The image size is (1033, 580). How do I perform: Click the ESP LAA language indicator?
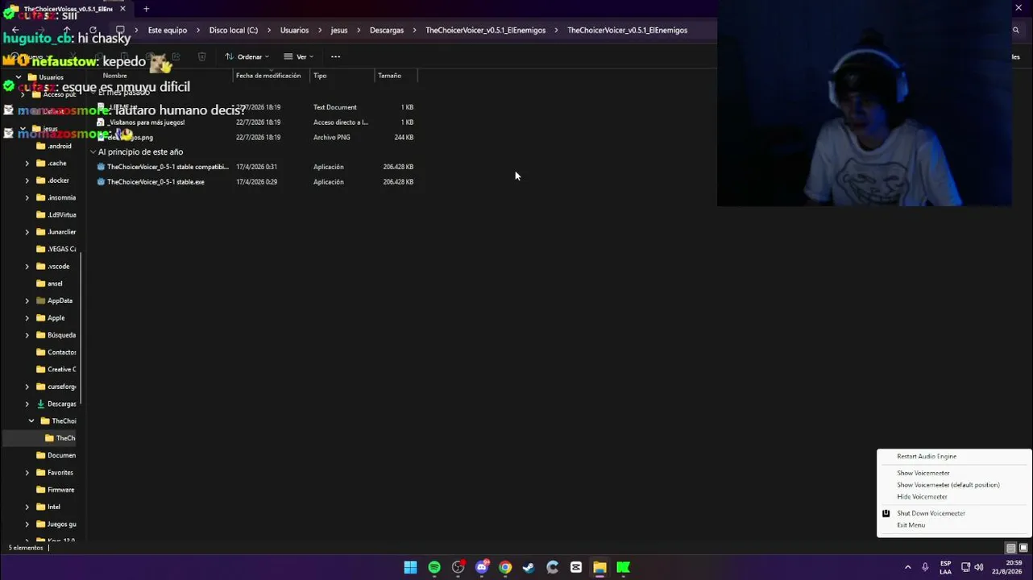point(945,567)
